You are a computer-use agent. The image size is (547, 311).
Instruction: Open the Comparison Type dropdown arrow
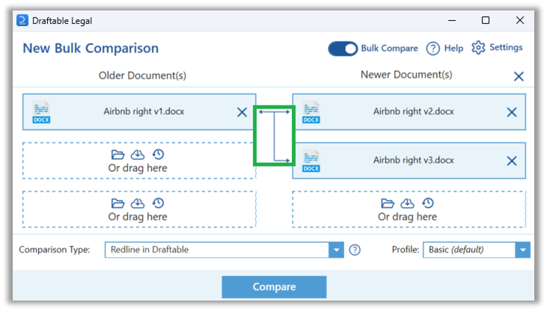(x=336, y=250)
